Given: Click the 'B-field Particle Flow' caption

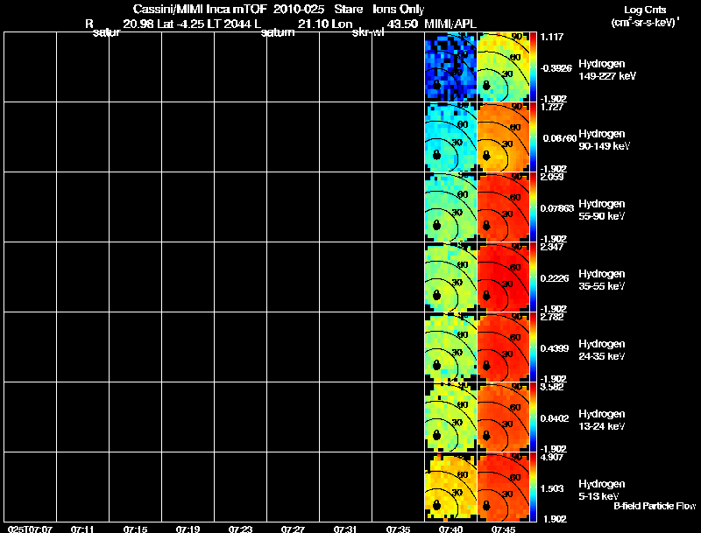Looking at the screenshot, I should click(x=655, y=506).
